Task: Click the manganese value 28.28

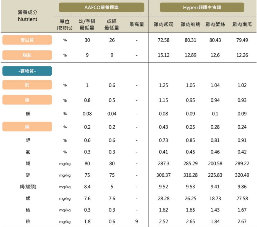Action: click(163, 199)
